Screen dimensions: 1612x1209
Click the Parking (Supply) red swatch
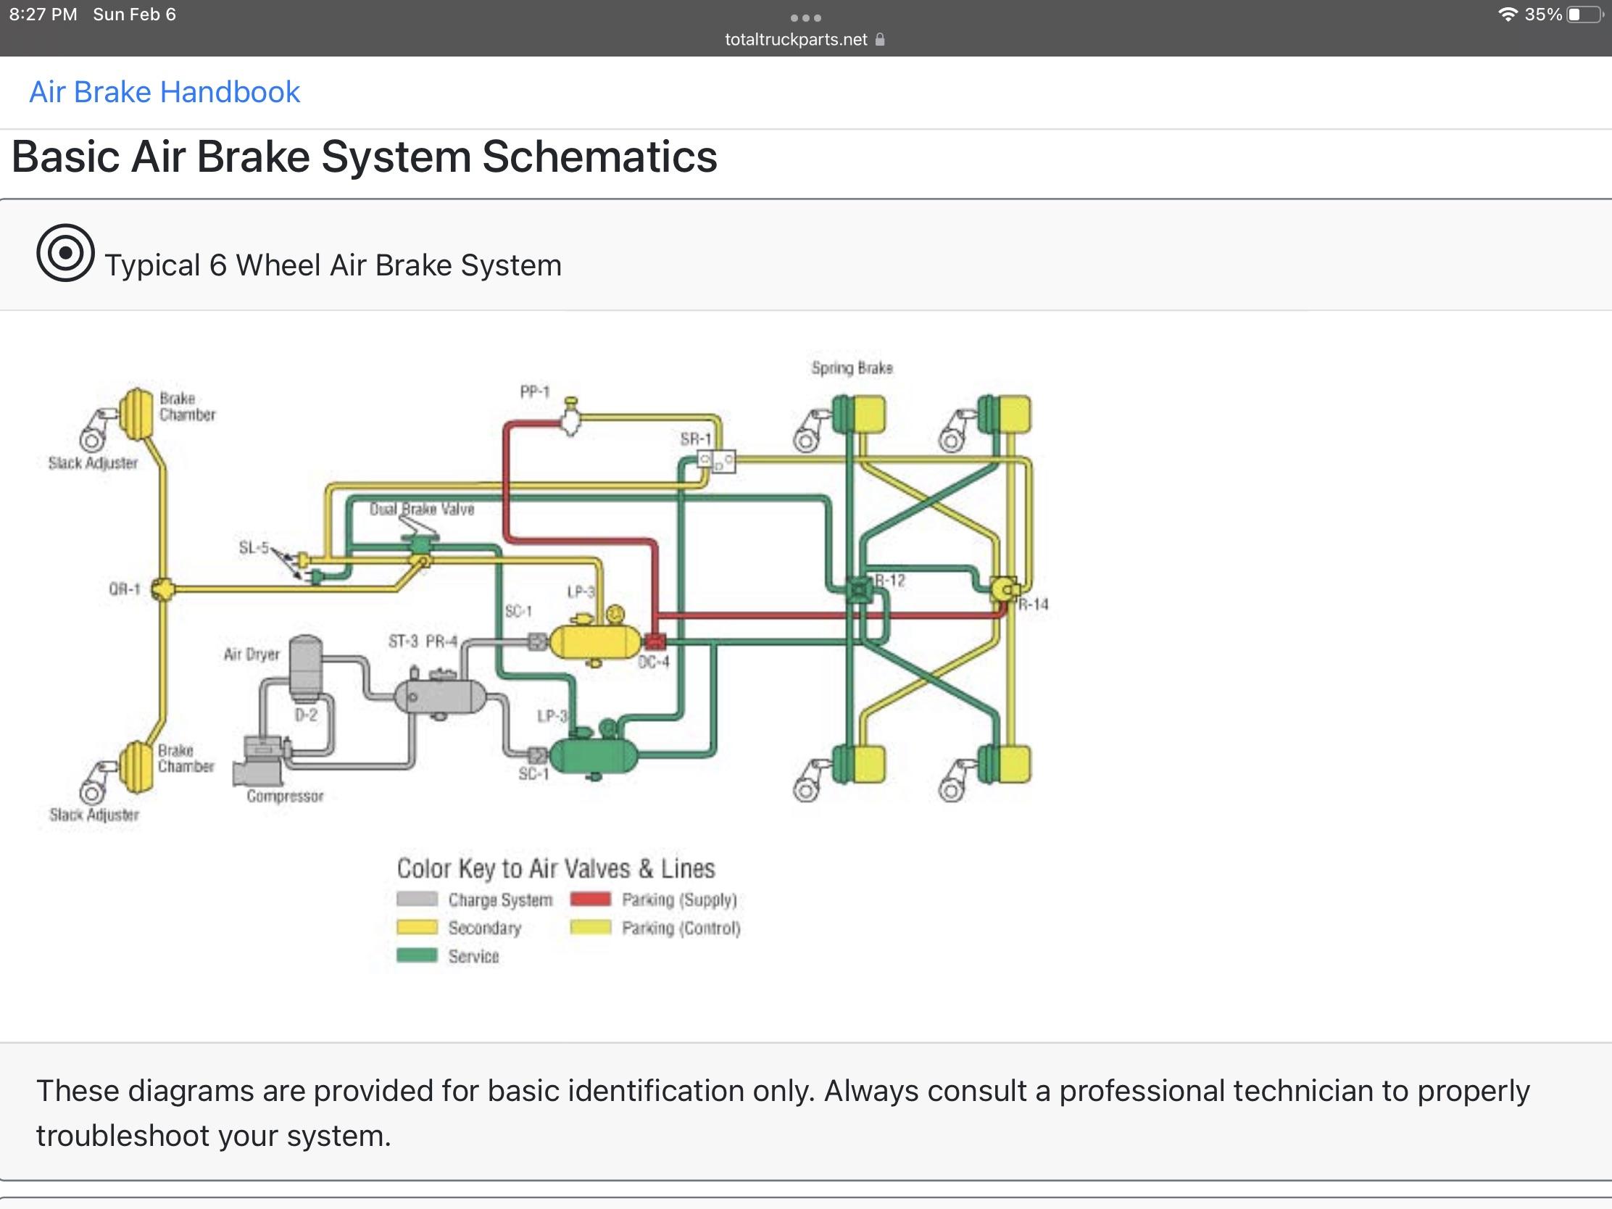point(590,900)
